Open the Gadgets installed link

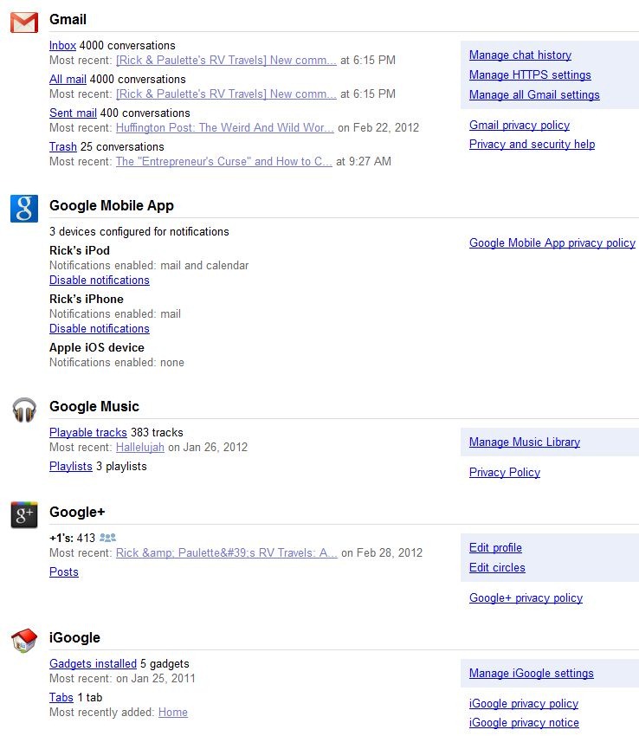click(93, 664)
